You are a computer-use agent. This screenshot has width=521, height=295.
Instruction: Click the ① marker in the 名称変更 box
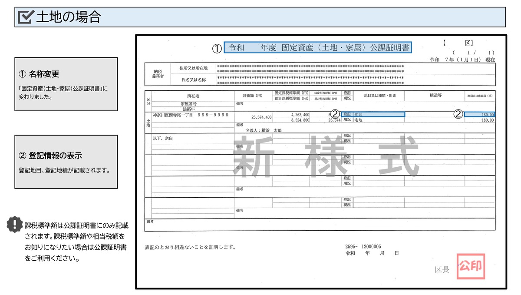click(x=22, y=72)
